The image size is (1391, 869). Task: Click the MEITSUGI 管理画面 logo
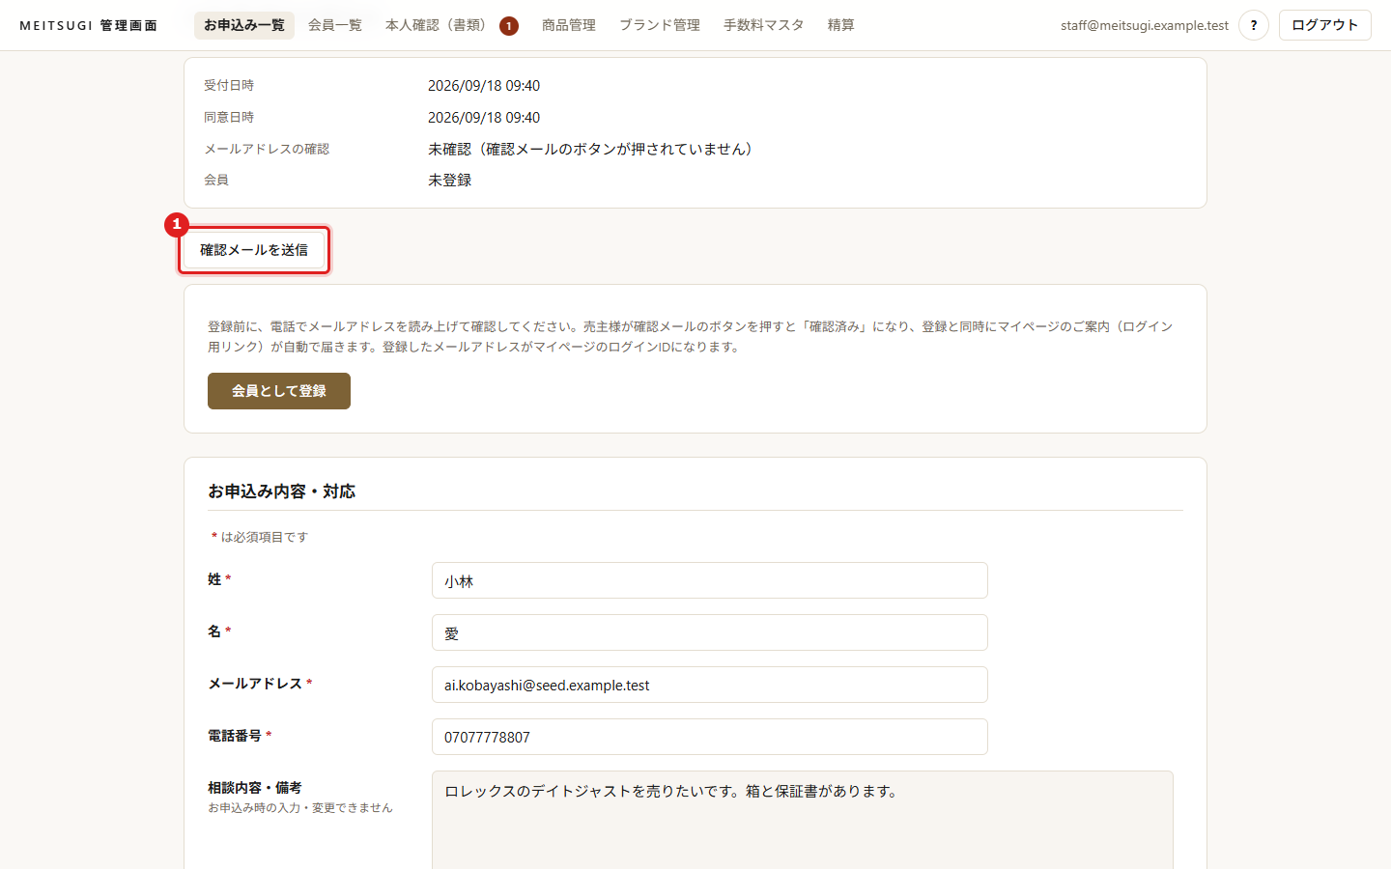point(89,25)
